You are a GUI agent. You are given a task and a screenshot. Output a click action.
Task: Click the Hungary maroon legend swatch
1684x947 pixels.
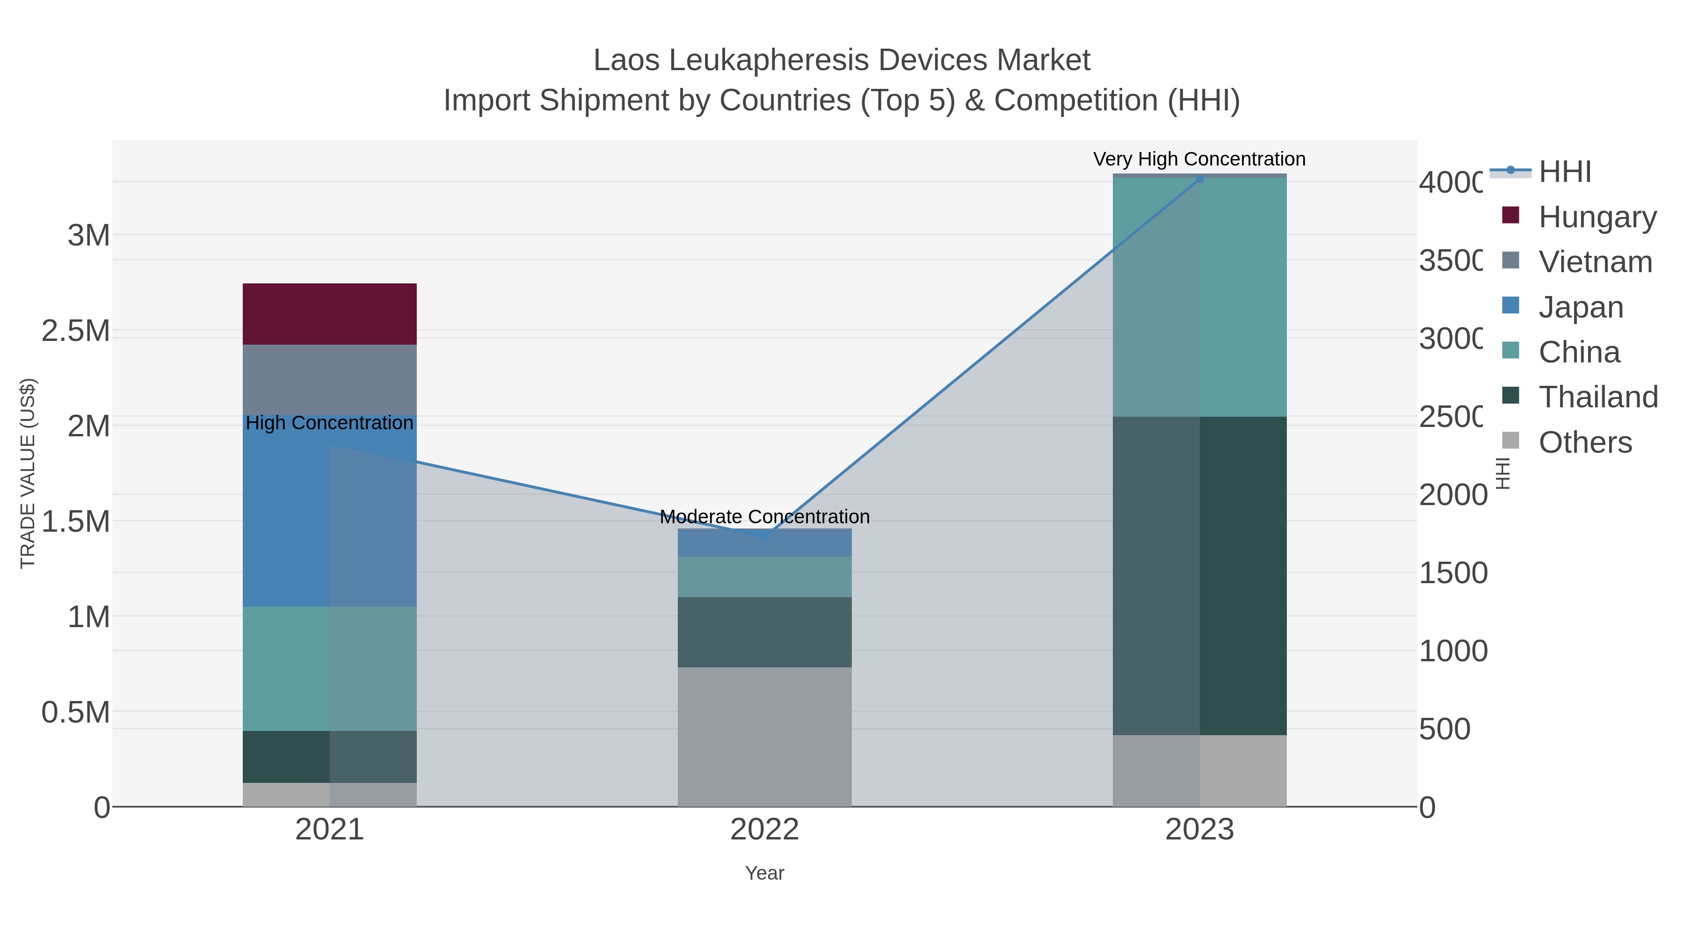point(1511,215)
